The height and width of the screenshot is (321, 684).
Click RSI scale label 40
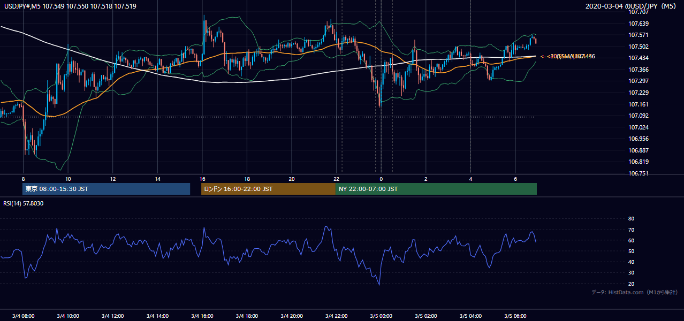[631, 262]
